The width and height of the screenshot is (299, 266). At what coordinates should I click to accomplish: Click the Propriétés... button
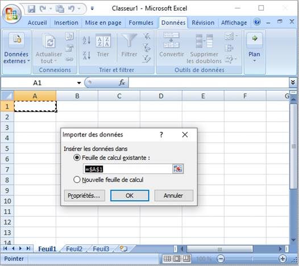point(85,196)
